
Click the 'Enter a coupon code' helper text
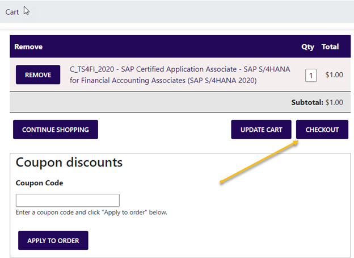click(91, 213)
